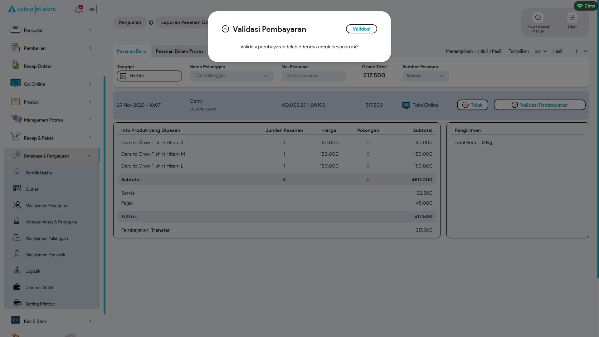Click the No. Pesanan search field

314,76
